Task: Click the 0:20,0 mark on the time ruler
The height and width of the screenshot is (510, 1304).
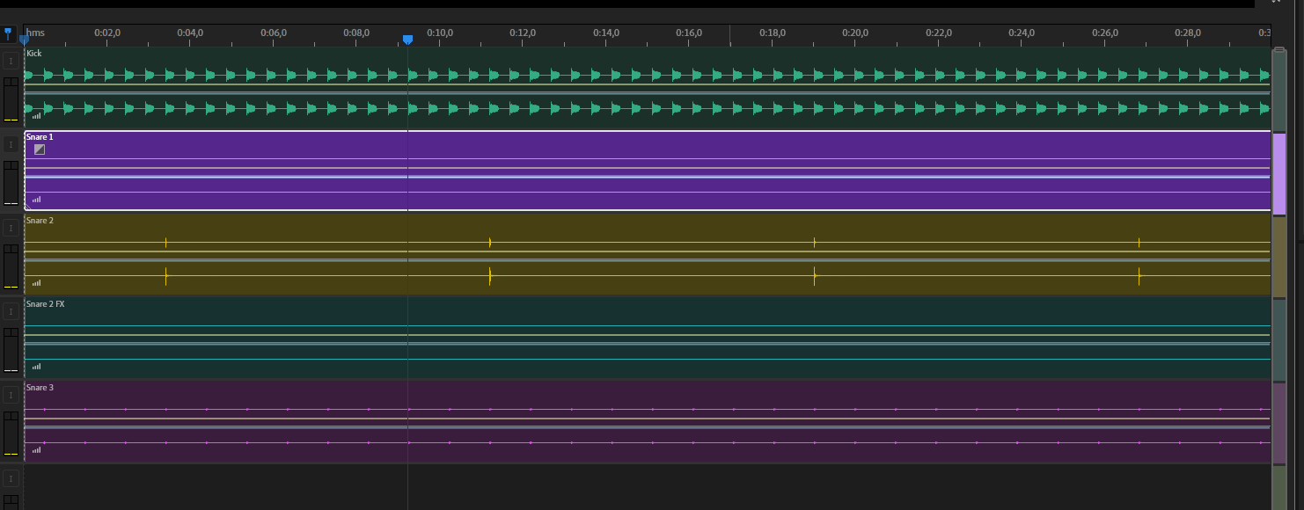Action: click(855, 33)
